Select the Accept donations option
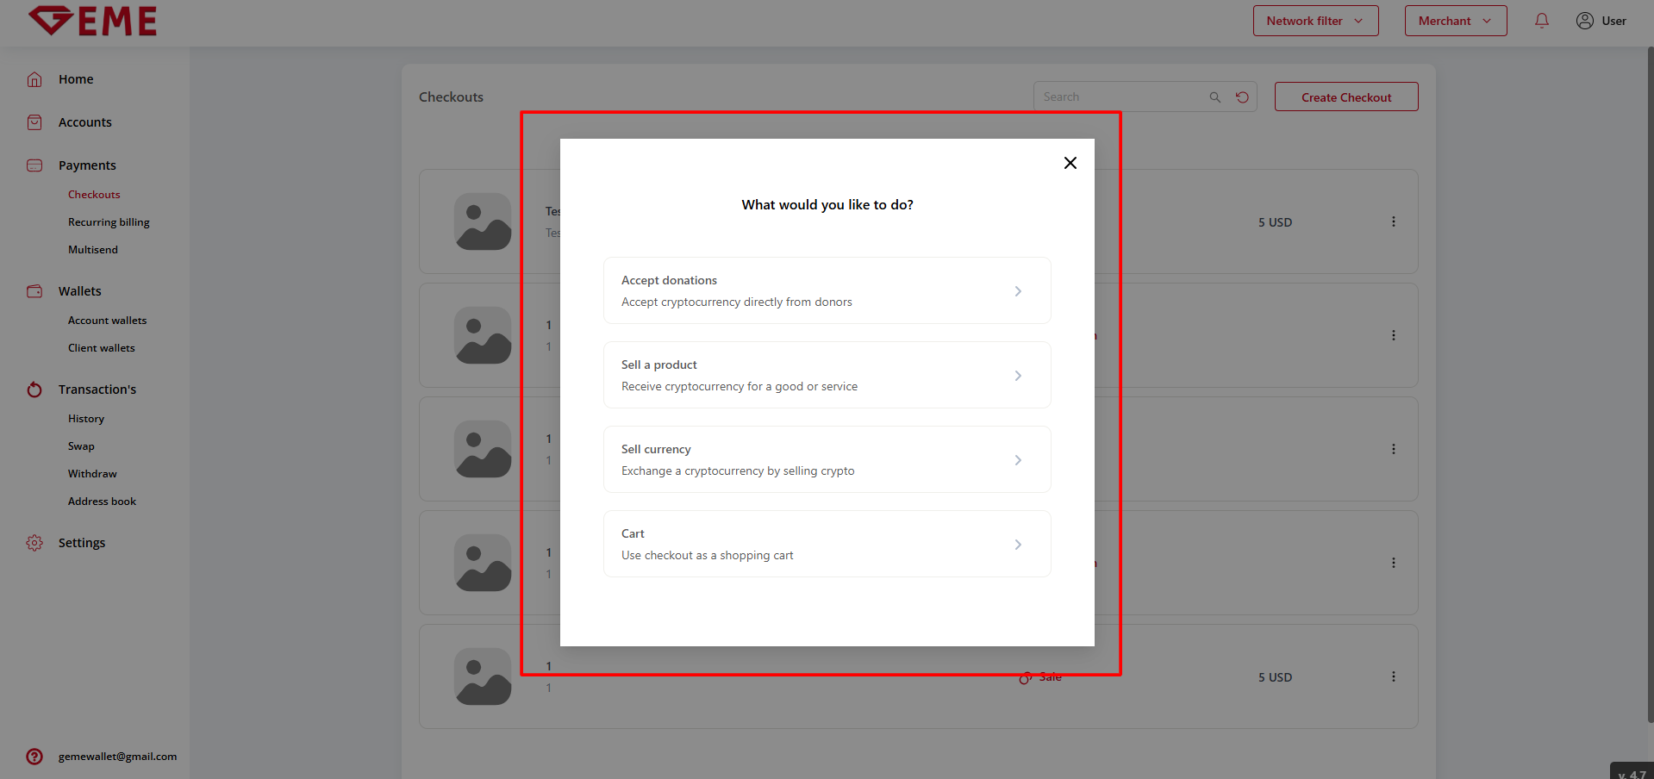Viewport: 1654px width, 779px height. [827, 291]
